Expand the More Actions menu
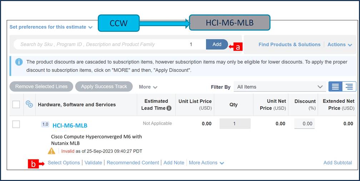Viewport: 360px width, 181px height. pos(206,163)
